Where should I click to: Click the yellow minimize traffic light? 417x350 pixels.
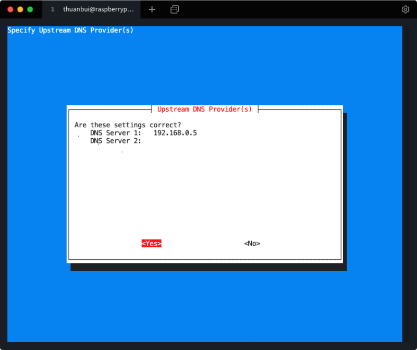click(20, 9)
